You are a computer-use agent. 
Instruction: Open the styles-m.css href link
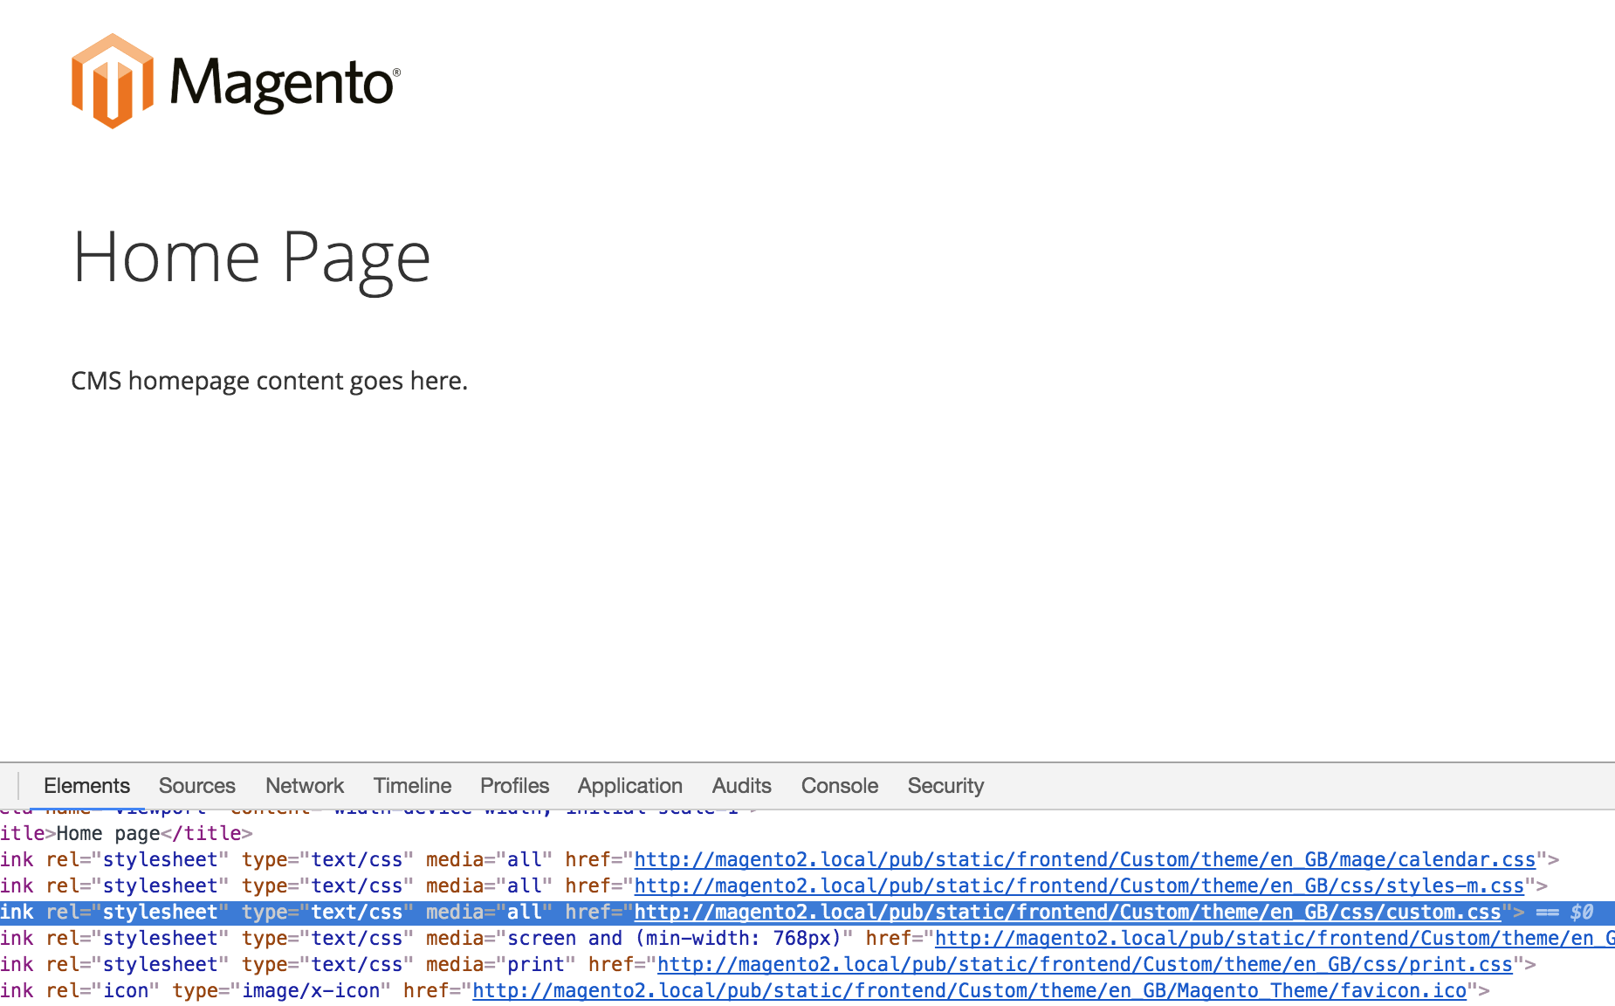1078,886
